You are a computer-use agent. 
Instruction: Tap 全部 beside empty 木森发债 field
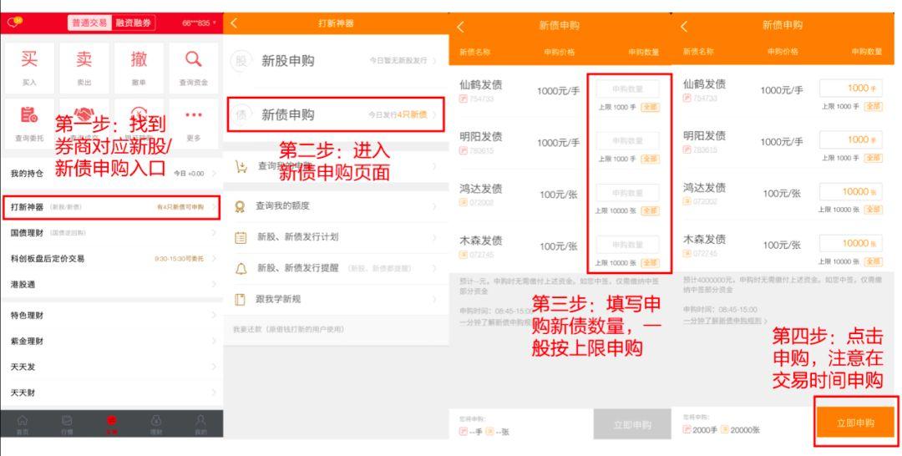650,263
